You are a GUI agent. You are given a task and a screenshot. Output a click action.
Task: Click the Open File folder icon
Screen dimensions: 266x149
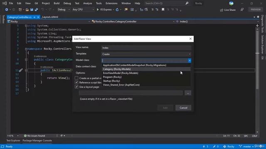27,10
